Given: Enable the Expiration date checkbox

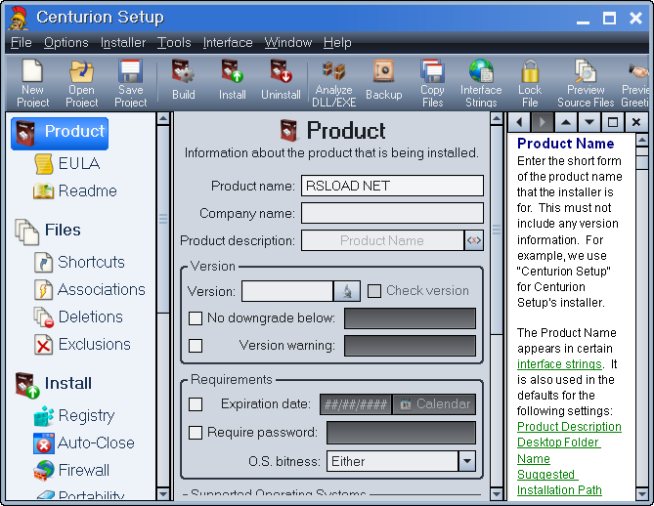Looking at the screenshot, I should point(196,404).
